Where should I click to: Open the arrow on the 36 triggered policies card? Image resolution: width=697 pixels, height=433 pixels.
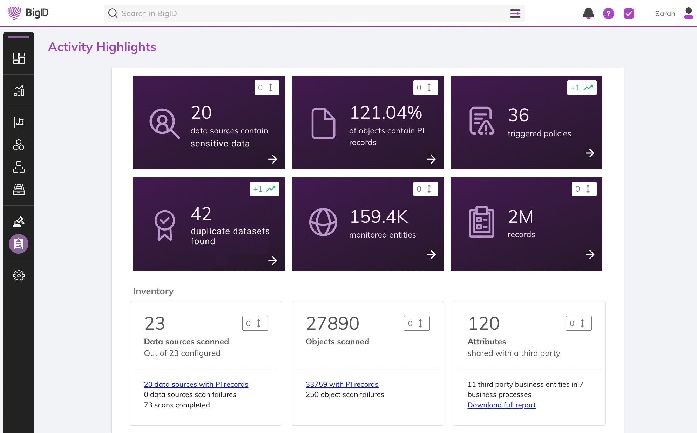(x=590, y=153)
